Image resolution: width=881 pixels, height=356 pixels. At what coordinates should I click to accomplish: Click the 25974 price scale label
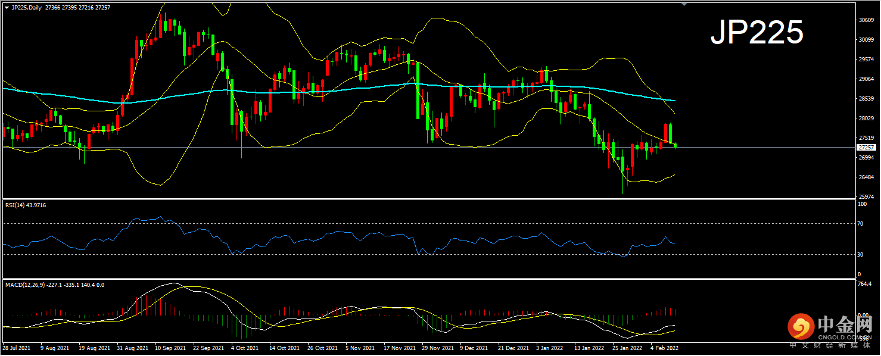tap(866, 196)
